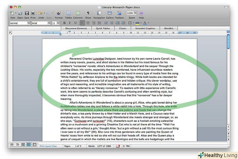Click the Print icon
This screenshot has height=159, width=238.
[33, 13]
